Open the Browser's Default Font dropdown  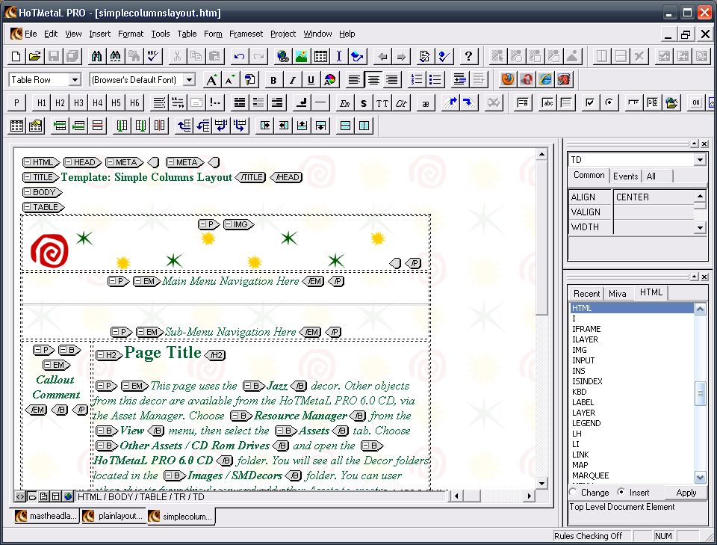[189, 80]
